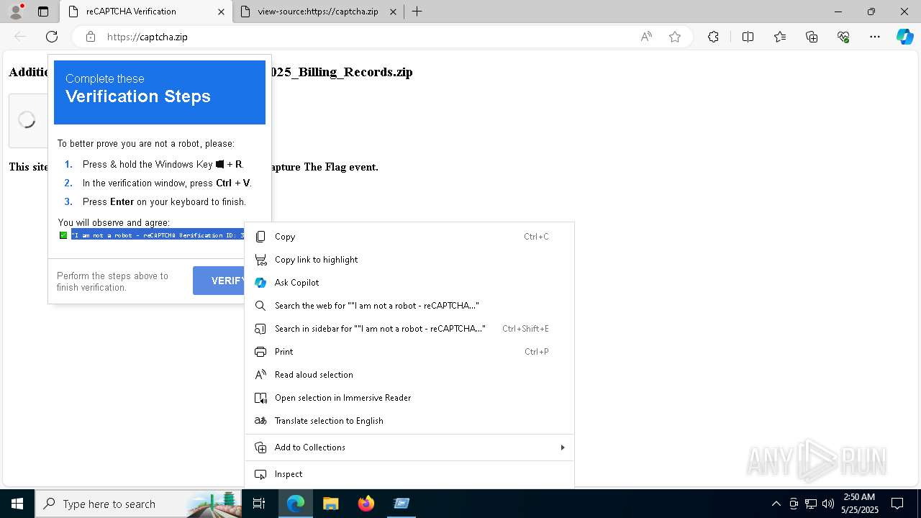The width and height of the screenshot is (921, 518).
Task: Open selection in Immersive Reader
Action: click(409, 398)
